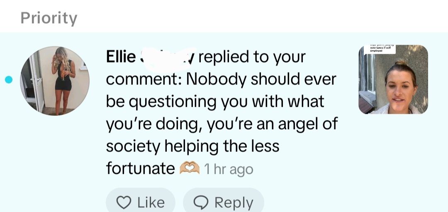The image size is (448, 212).
Task: Click 'society helping the less' text line
Action: click(192, 147)
